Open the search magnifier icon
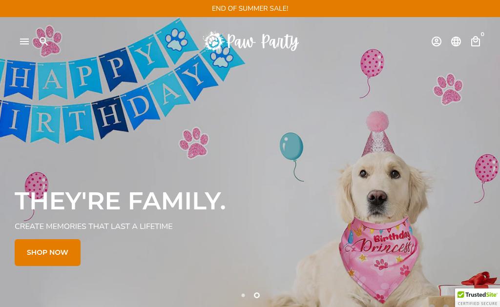Viewport: 500px width, 307px height. coord(43,41)
